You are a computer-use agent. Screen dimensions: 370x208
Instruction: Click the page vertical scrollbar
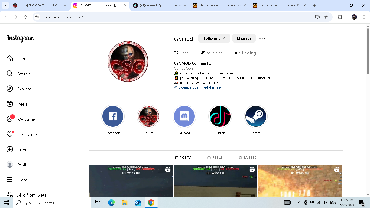pyautogui.click(x=368, y=51)
